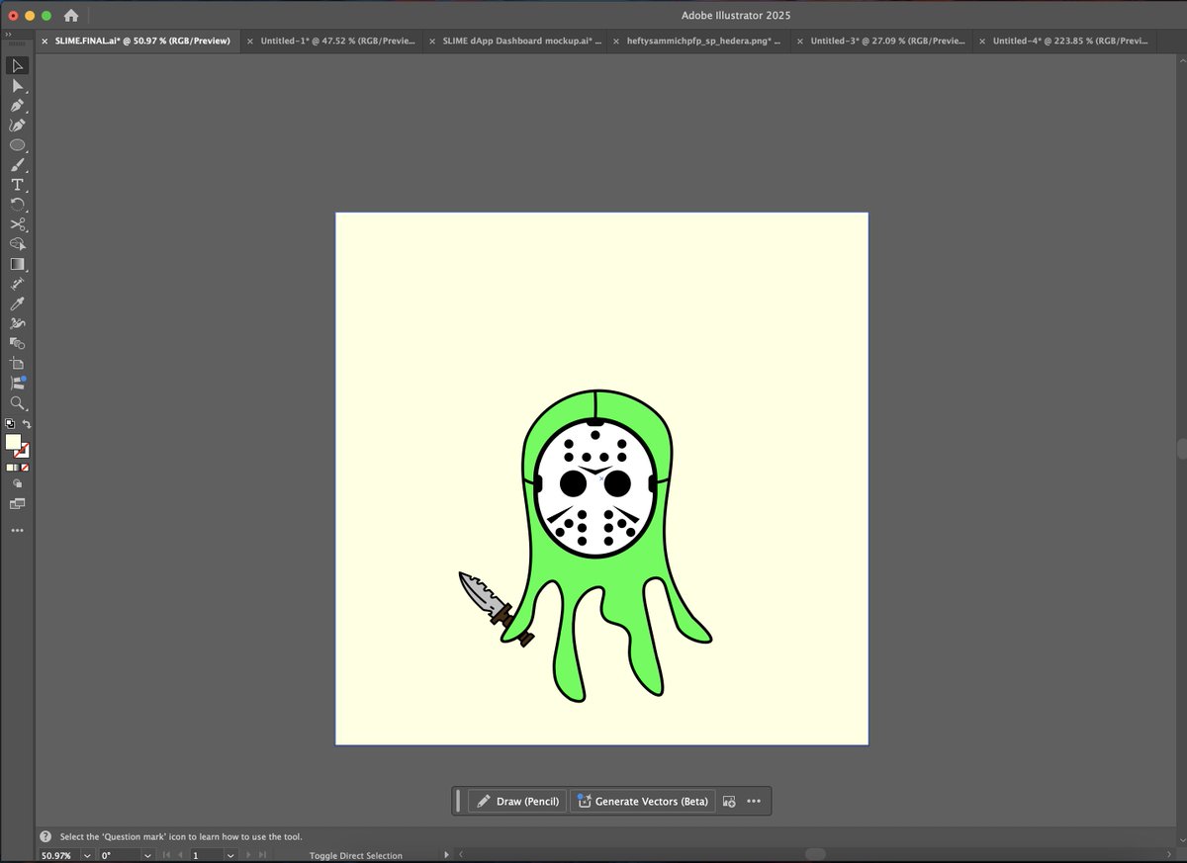Open heftysammichpfp_sp_hedera.png tab
This screenshot has height=863, width=1187.
pyautogui.click(x=702, y=42)
